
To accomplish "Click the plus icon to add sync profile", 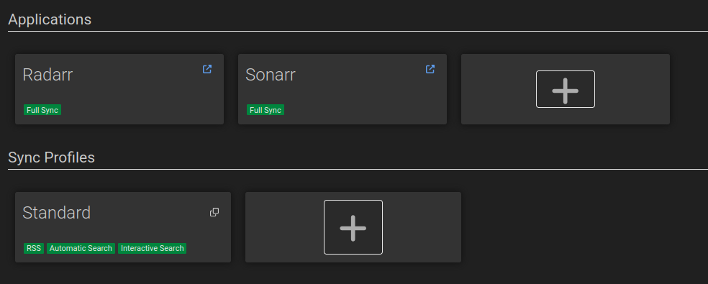I will [x=353, y=227].
